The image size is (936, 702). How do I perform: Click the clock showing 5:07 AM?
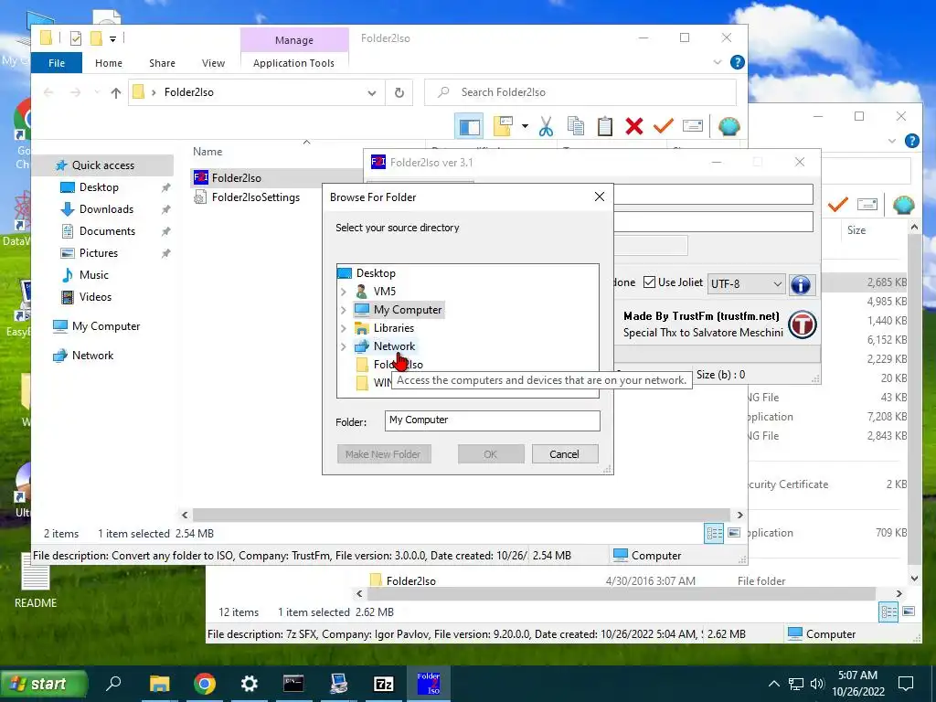tap(857, 675)
